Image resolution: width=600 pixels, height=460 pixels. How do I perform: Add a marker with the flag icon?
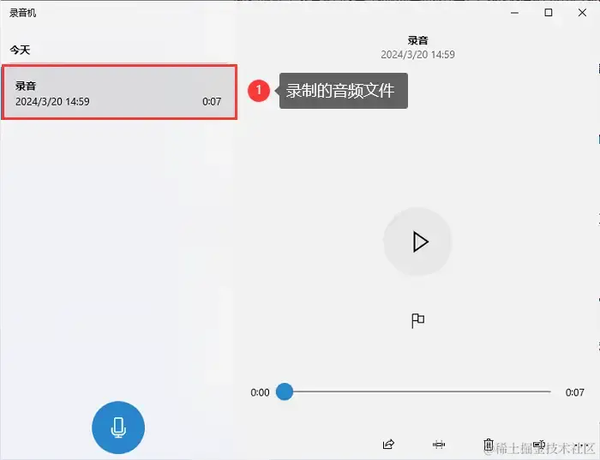coord(417,321)
